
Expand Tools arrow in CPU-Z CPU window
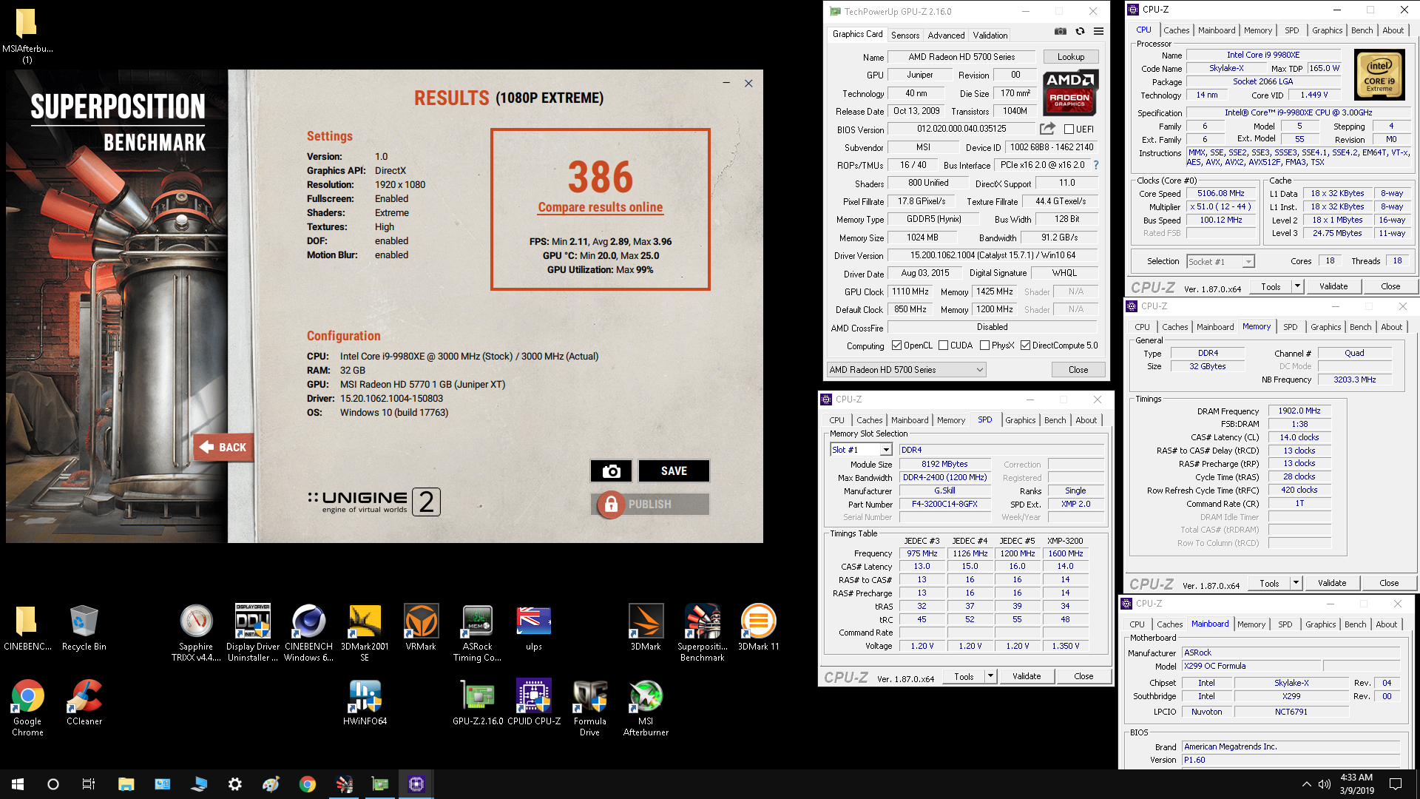click(1296, 286)
